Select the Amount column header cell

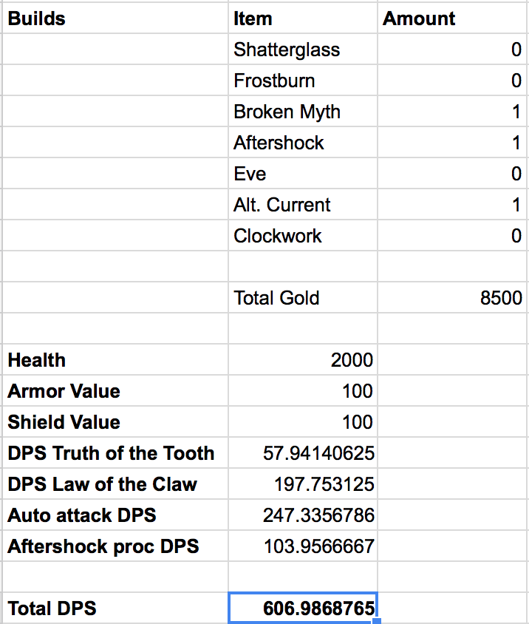pos(452,18)
